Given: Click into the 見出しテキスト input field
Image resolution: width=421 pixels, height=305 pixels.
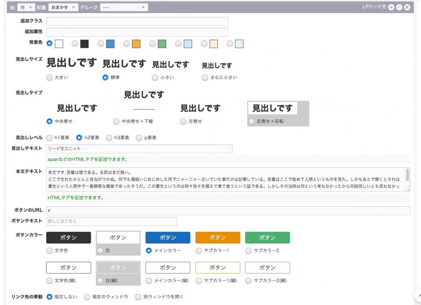Looking at the screenshot, I should coord(139,149).
